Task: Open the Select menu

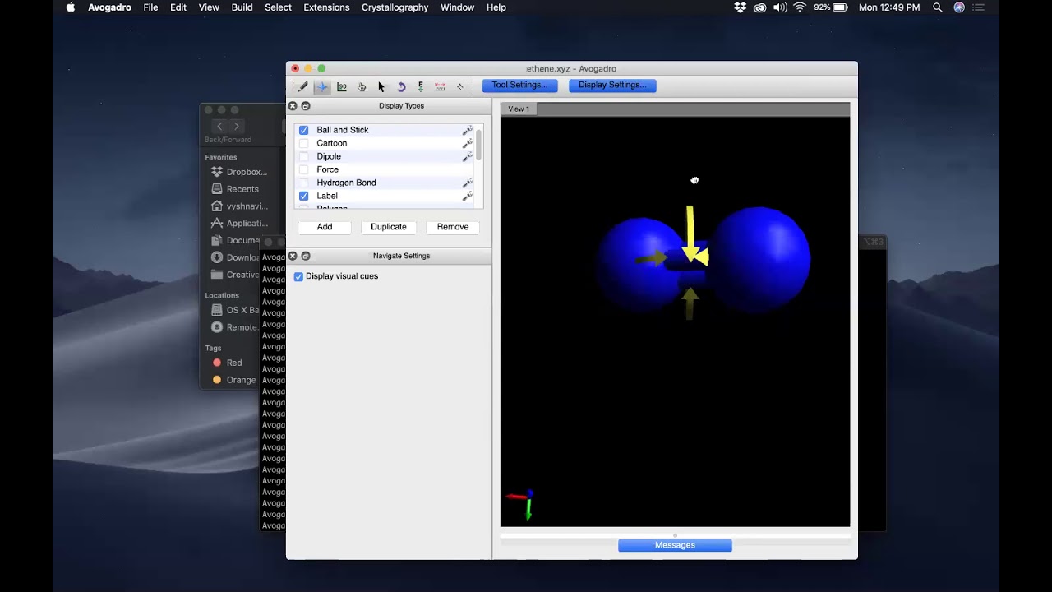Action: [x=278, y=7]
